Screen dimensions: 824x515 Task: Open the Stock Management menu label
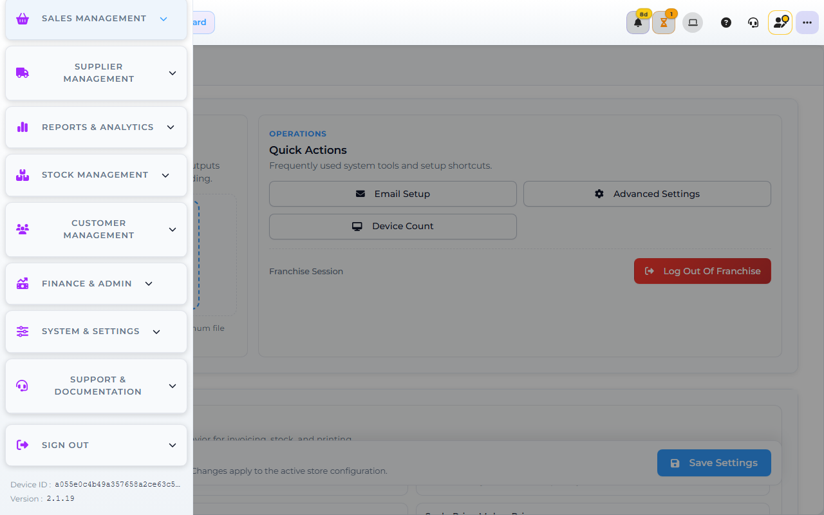point(95,175)
